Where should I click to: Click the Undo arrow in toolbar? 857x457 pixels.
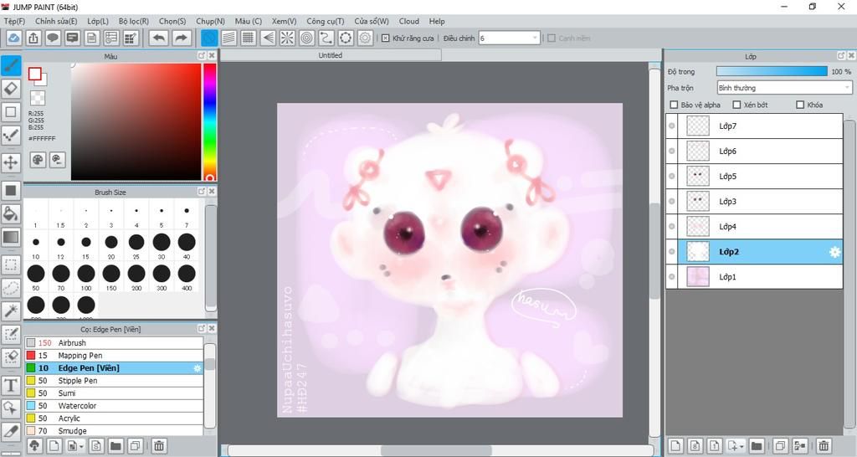pos(159,39)
